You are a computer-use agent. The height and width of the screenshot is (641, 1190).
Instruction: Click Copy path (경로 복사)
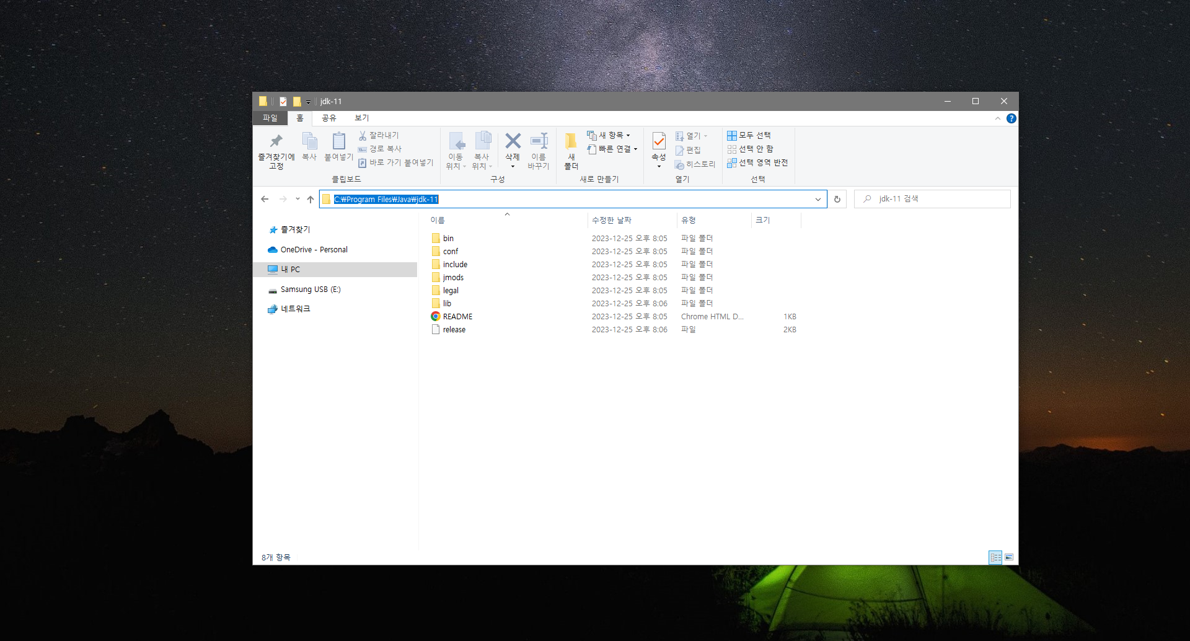point(380,149)
